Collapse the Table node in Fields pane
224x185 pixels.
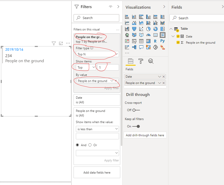171,29
